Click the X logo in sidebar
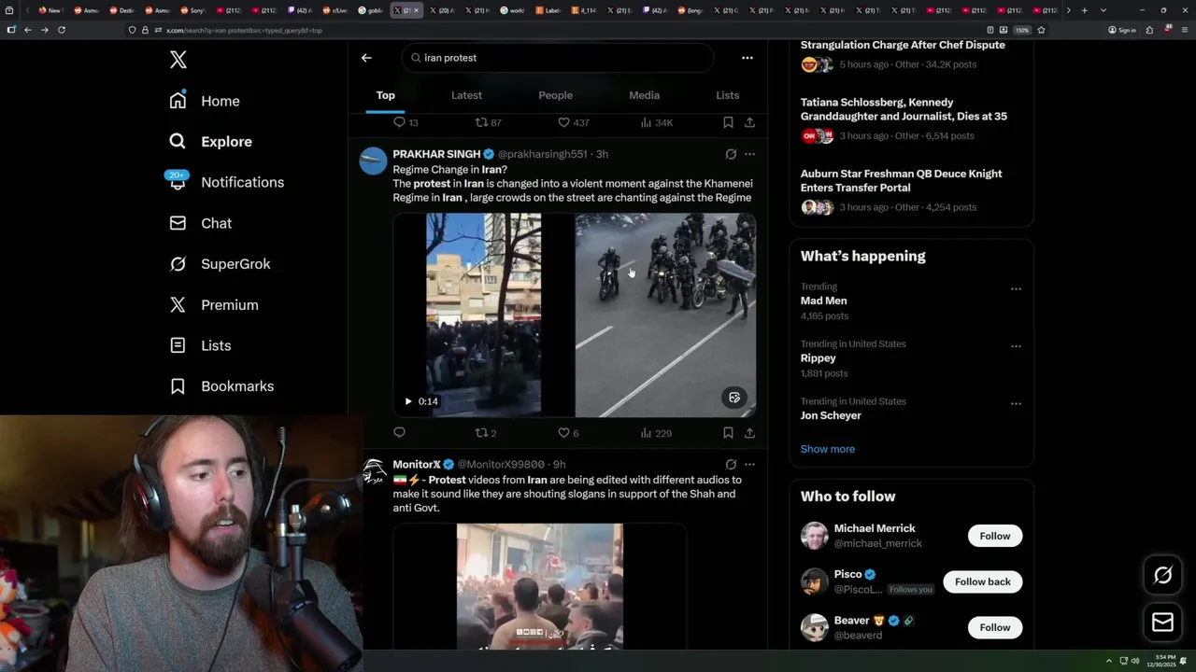Screen dimensions: 1196x672 pyautogui.click(x=178, y=60)
